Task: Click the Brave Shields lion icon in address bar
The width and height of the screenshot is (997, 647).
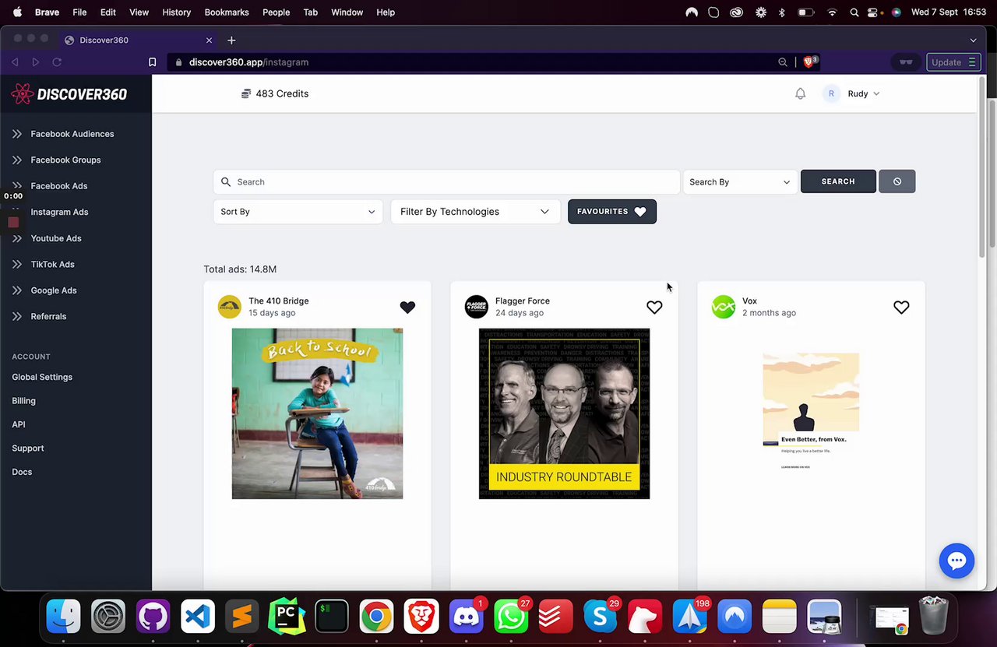Action: 810,62
